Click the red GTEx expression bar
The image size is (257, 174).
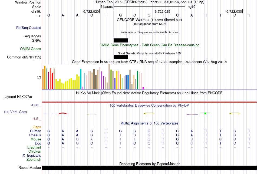[52, 81]
